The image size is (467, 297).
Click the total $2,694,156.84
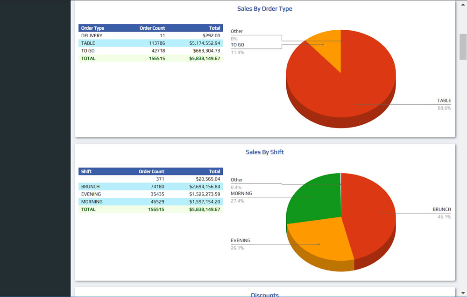click(205, 187)
